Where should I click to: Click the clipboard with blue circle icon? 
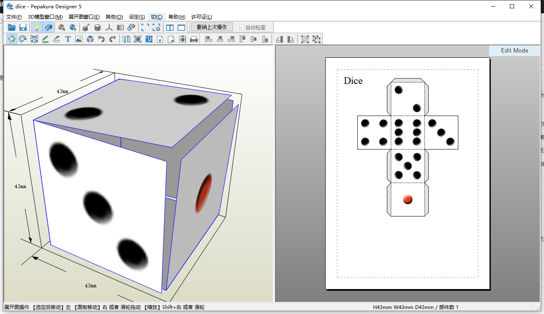coord(183,39)
